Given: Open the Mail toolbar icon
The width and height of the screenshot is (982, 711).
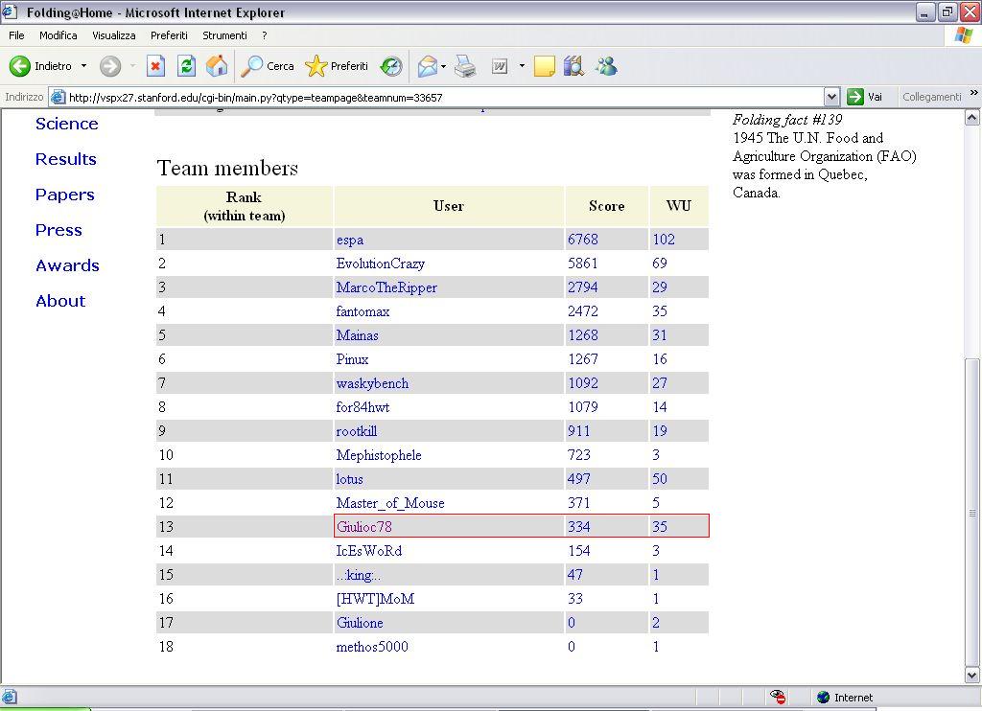Looking at the screenshot, I should (x=427, y=66).
